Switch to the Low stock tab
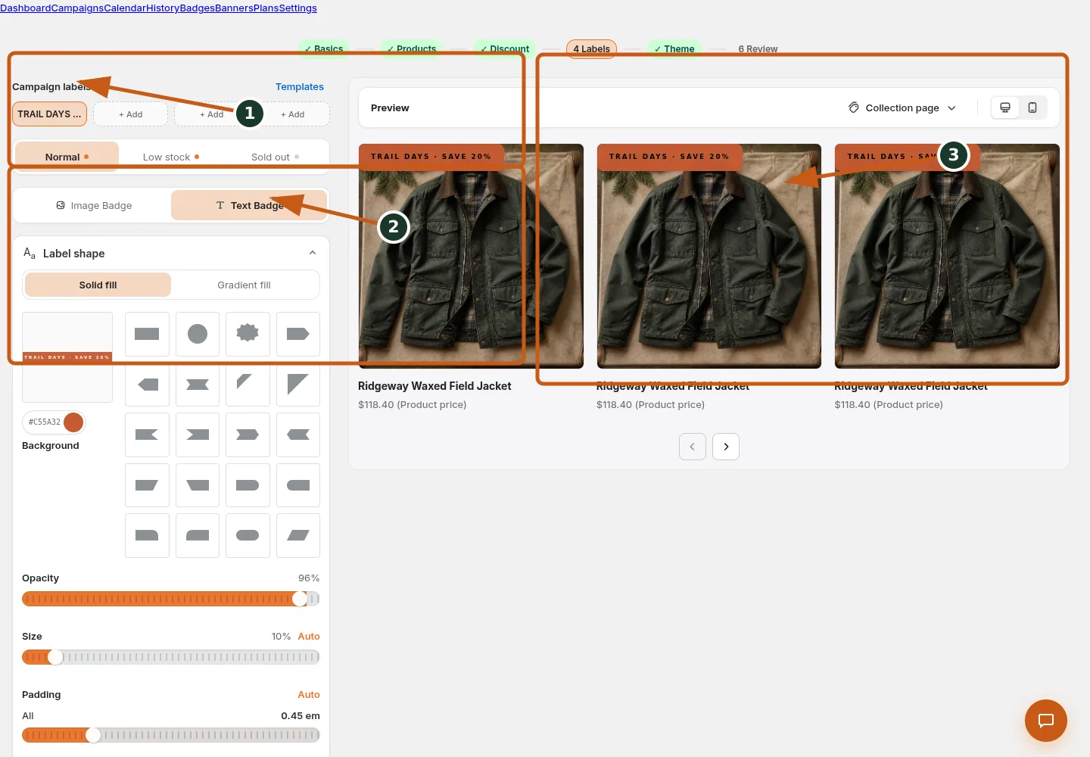 tap(171, 157)
